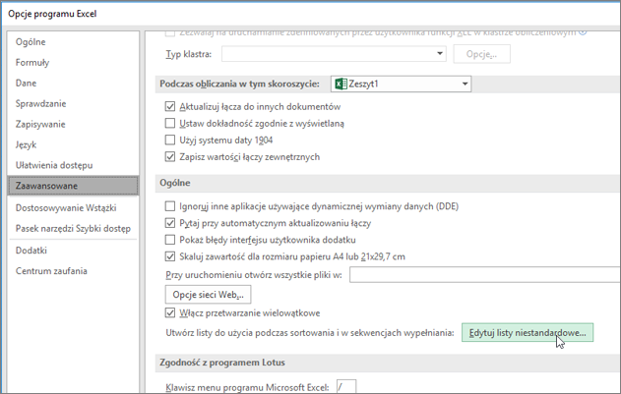The image size is (621, 394).
Task: Click the disabled Opcje... button
Action: coord(481,54)
